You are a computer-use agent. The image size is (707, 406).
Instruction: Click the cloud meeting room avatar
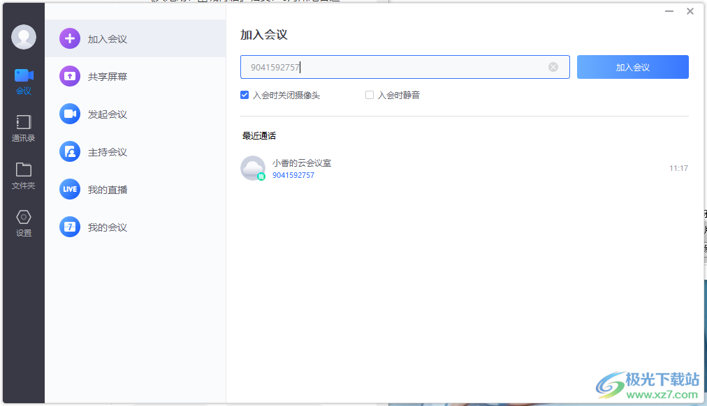coord(252,168)
